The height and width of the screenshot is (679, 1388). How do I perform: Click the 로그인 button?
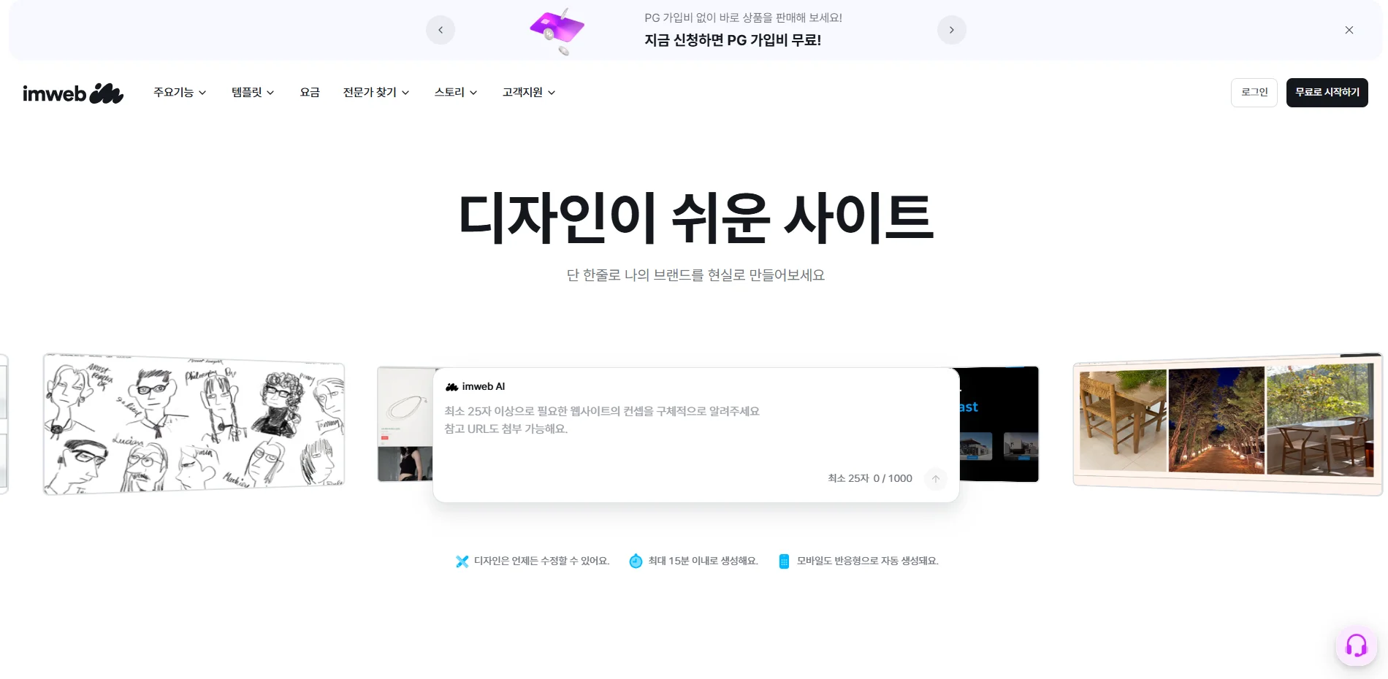pos(1254,93)
